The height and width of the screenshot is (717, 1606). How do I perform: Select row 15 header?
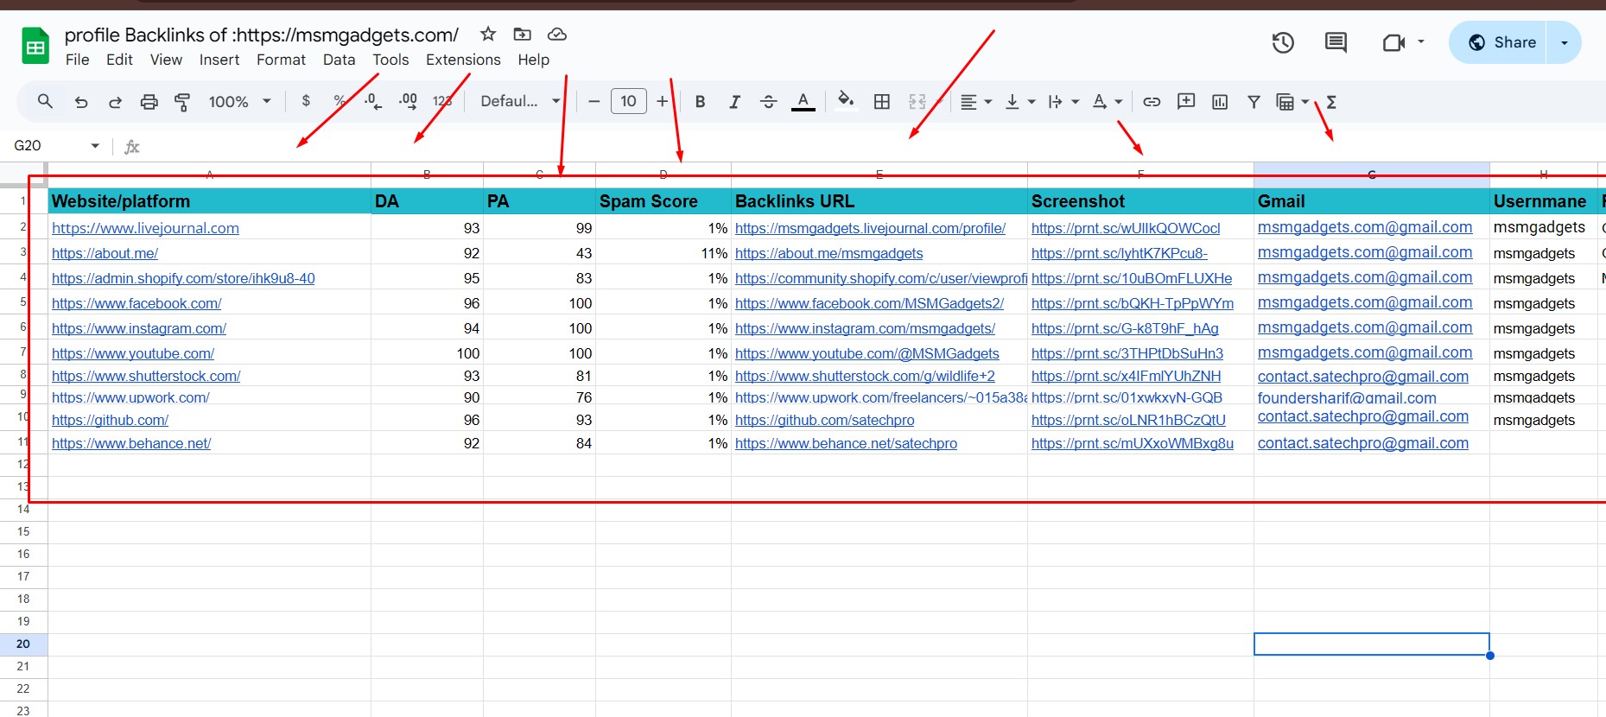[23, 531]
